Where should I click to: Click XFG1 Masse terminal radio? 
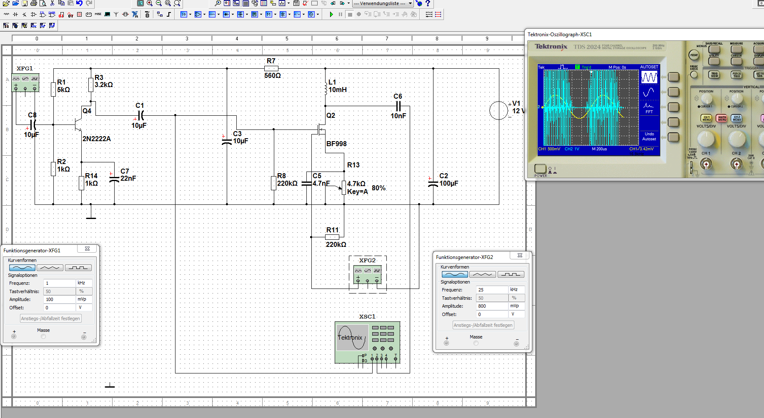[x=43, y=337]
